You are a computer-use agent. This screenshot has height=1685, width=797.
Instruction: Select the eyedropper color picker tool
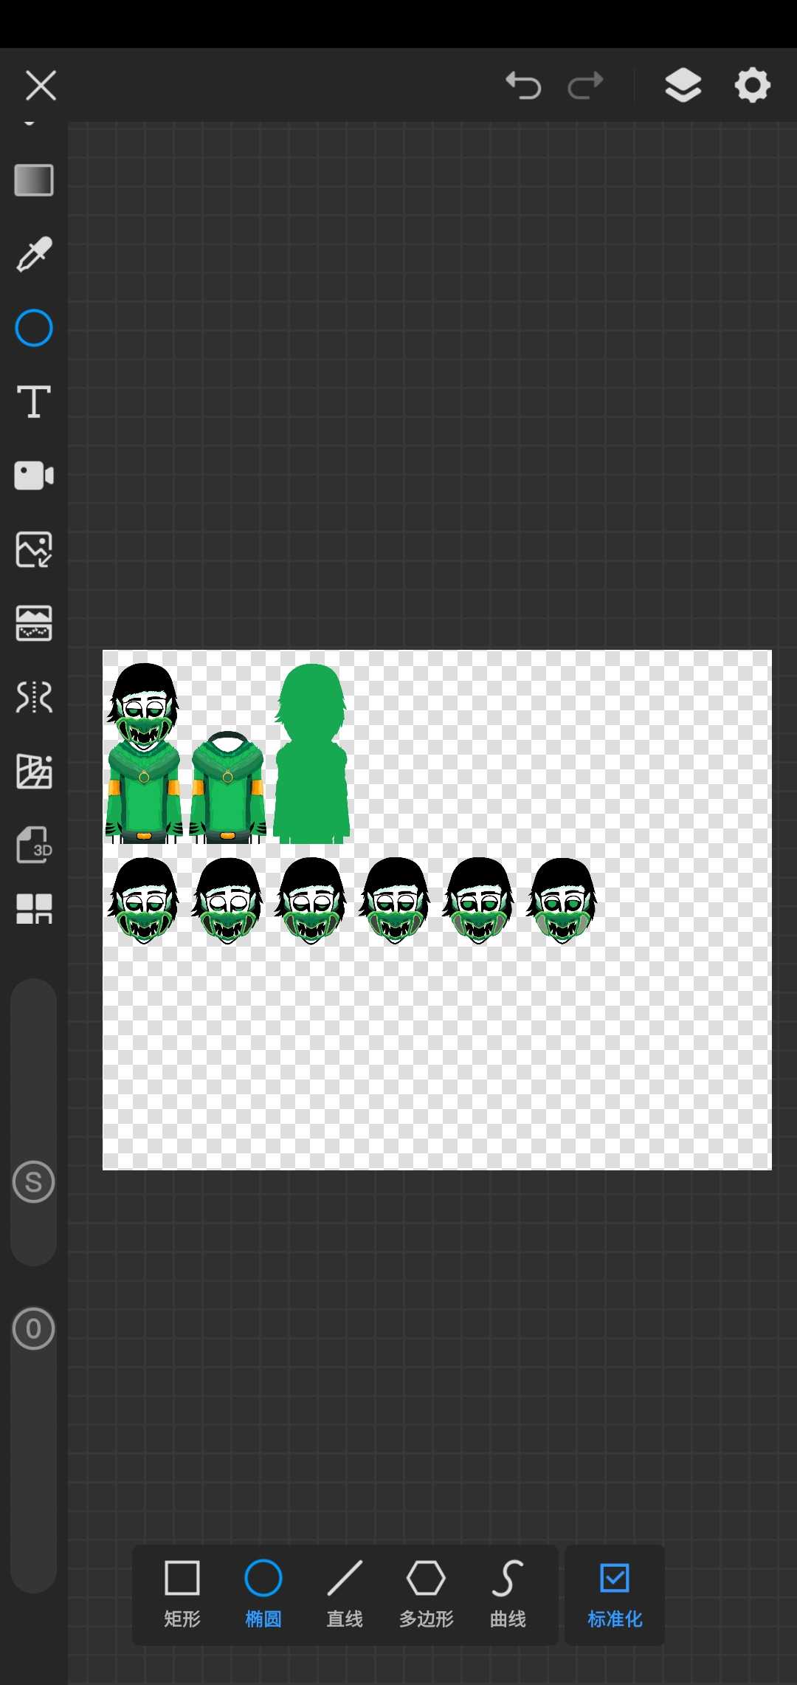pos(34,254)
